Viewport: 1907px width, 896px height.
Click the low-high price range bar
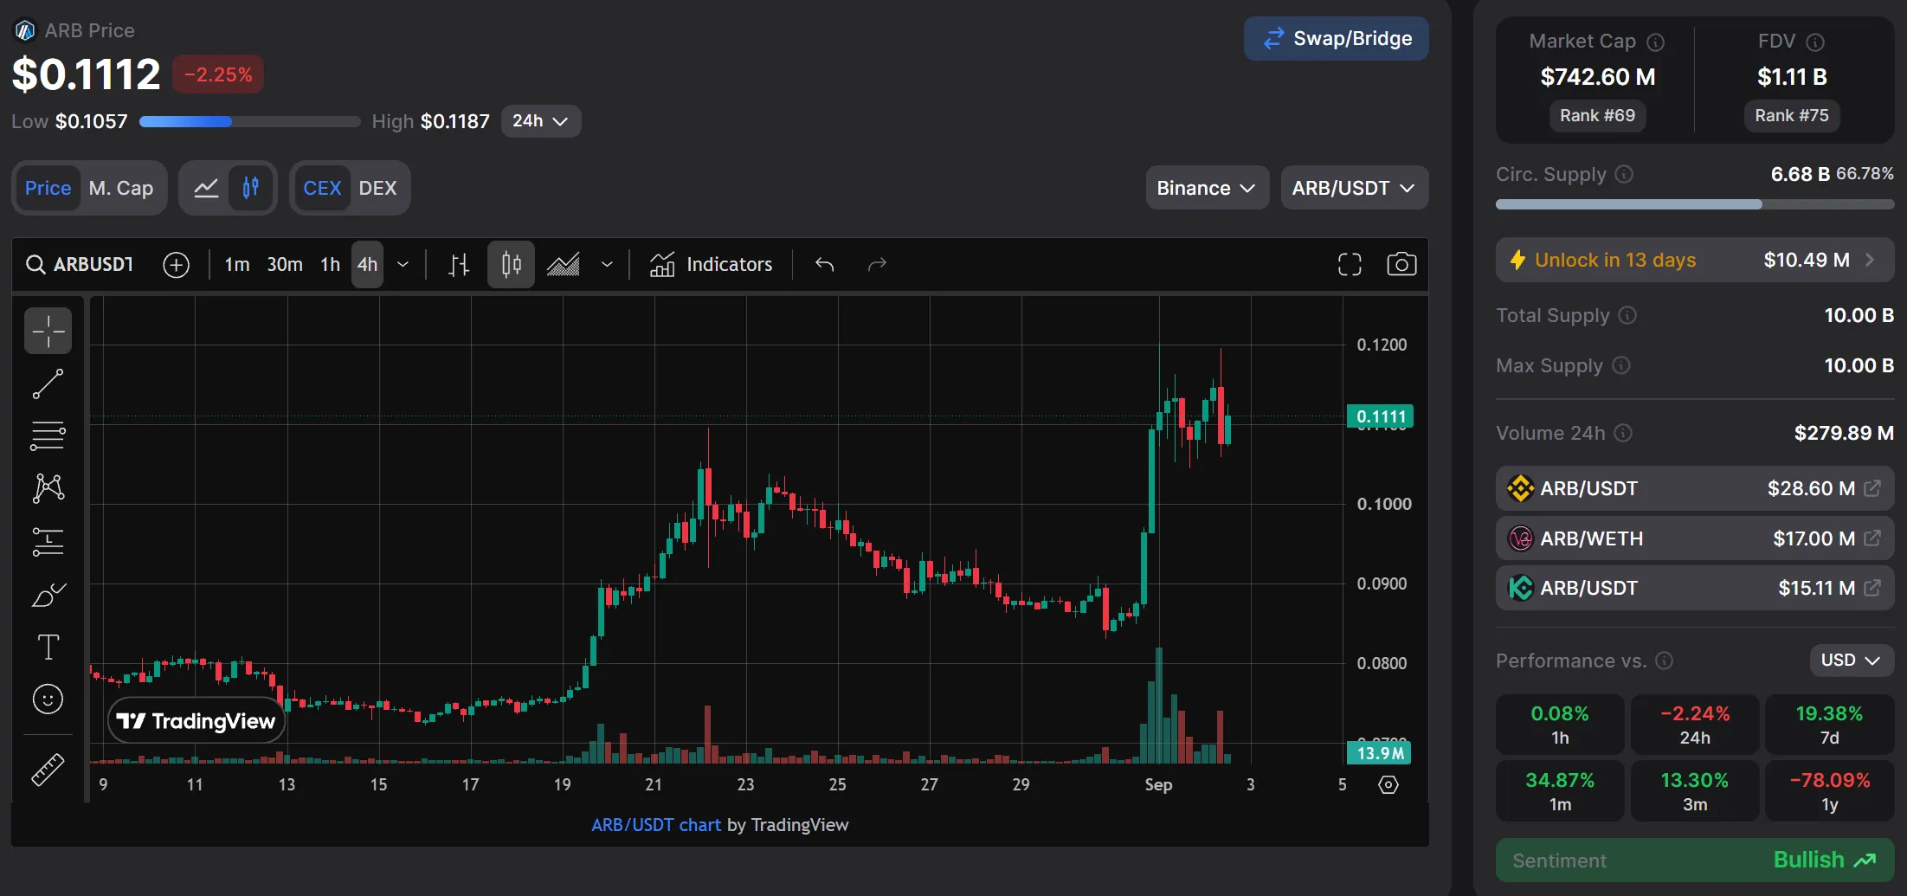point(249,122)
